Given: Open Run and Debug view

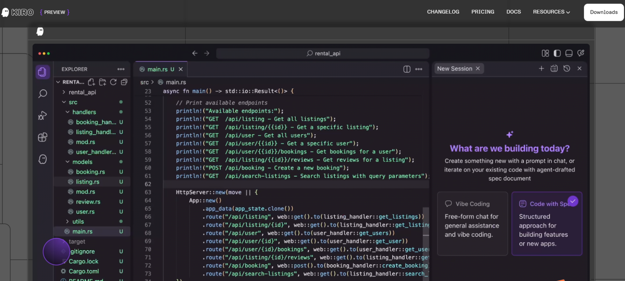Looking at the screenshot, I should point(43,116).
